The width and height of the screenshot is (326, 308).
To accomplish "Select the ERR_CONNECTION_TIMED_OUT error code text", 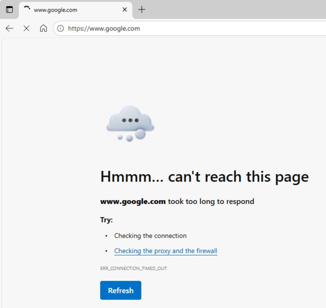I will tap(133, 269).
